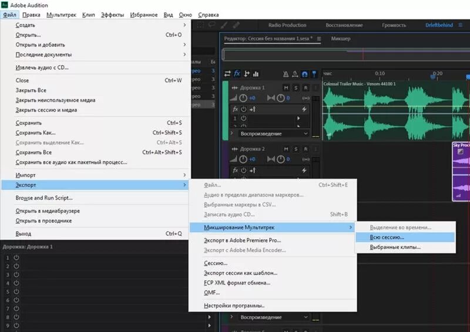Click waveform icon beside Дорожка 1 name
Viewport: 470px width, 332px height.
(x=234, y=88)
